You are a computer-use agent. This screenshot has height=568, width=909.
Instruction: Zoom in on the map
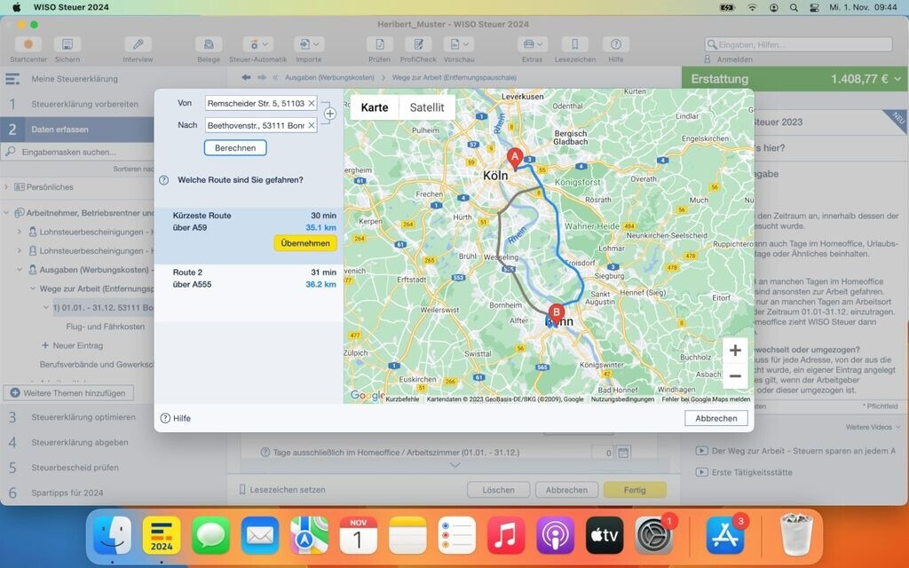coord(735,351)
